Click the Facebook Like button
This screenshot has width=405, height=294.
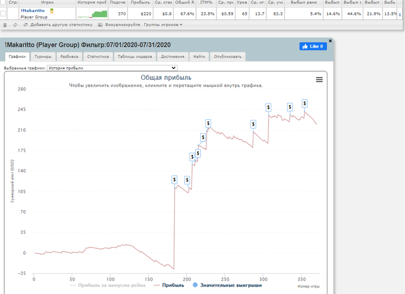click(313, 46)
